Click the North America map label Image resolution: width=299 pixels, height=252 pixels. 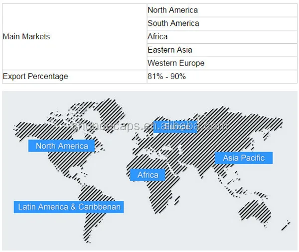point(61,146)
